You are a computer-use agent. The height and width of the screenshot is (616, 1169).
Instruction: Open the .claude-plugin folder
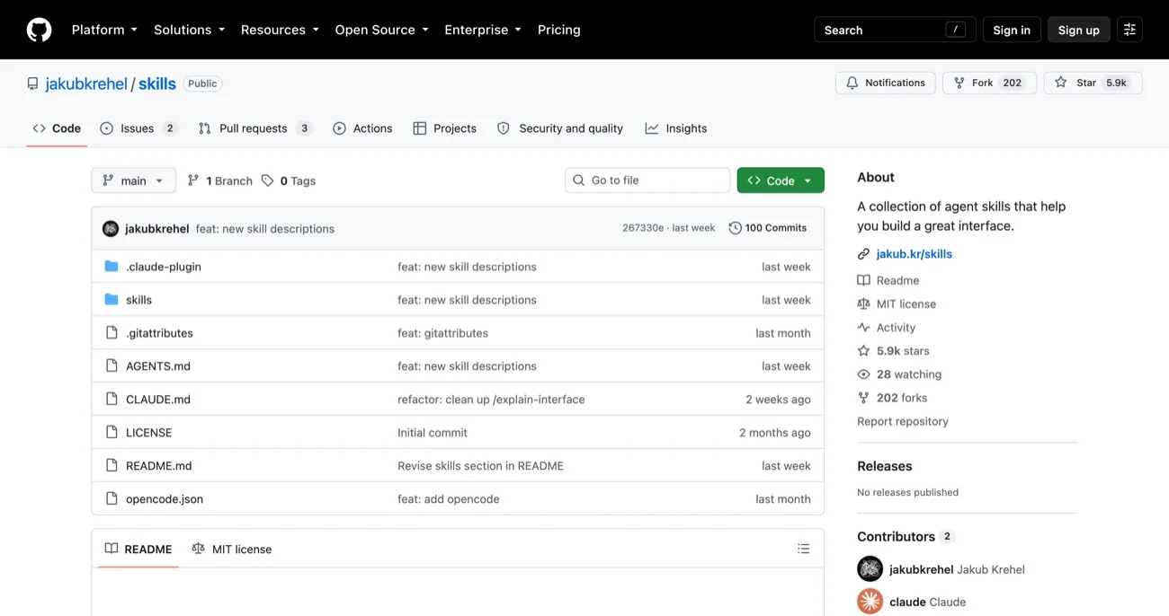(x=164, y=267)
